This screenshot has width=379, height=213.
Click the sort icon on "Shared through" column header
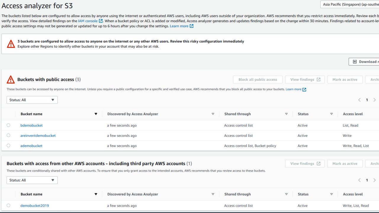point(286,114)
